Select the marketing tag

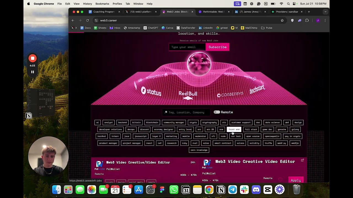pyautogui.click(x=171, y=136)
